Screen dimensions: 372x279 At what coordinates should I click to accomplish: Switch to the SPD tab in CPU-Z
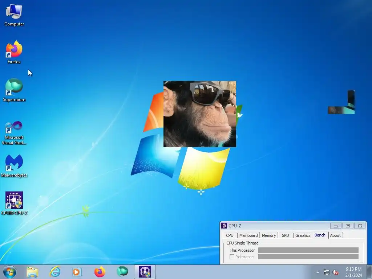[286, 235]
